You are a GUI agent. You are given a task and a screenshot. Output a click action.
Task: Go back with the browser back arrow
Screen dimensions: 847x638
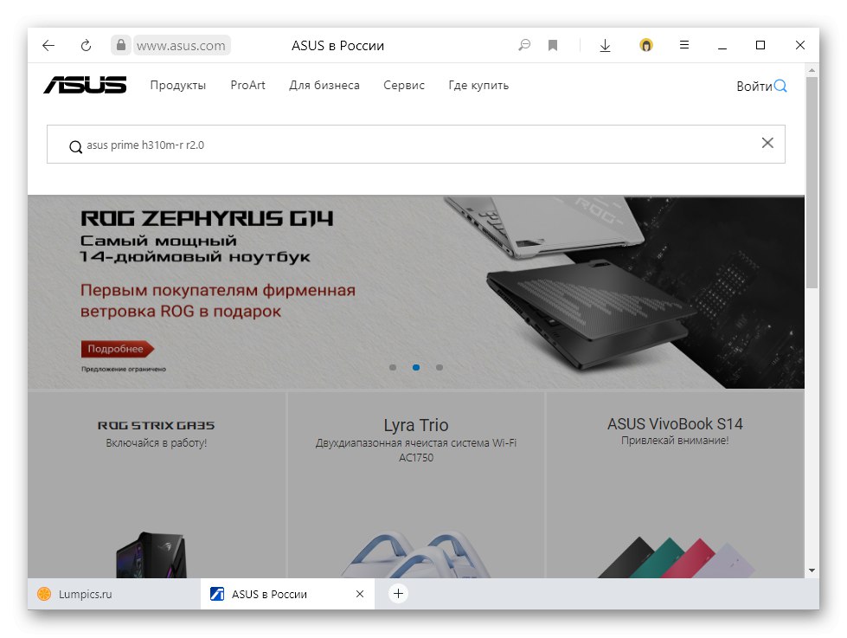pyautogui.click(x=48, y=45)
